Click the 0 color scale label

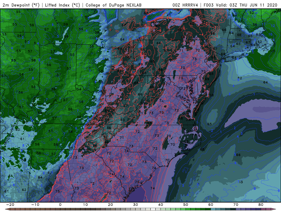click(60, 205)
